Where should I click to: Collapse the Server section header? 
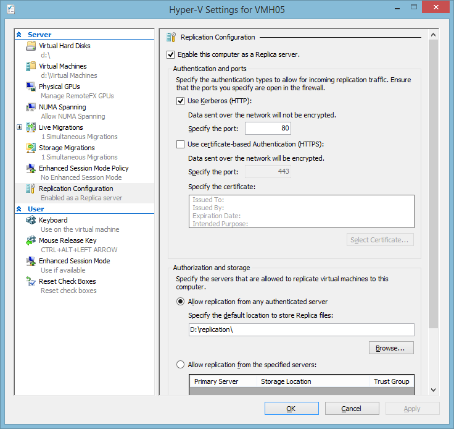(x=19, y=35)
